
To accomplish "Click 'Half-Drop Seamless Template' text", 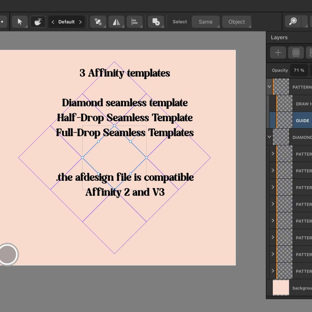I will tap(125, 117).
